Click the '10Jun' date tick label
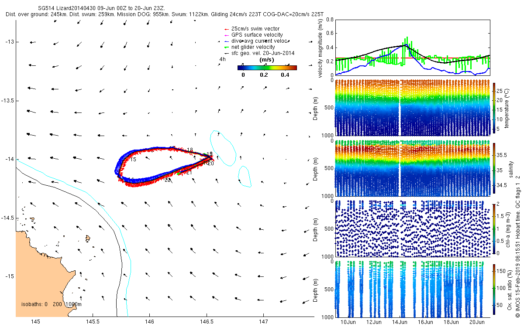 click(x=348, y=322)
